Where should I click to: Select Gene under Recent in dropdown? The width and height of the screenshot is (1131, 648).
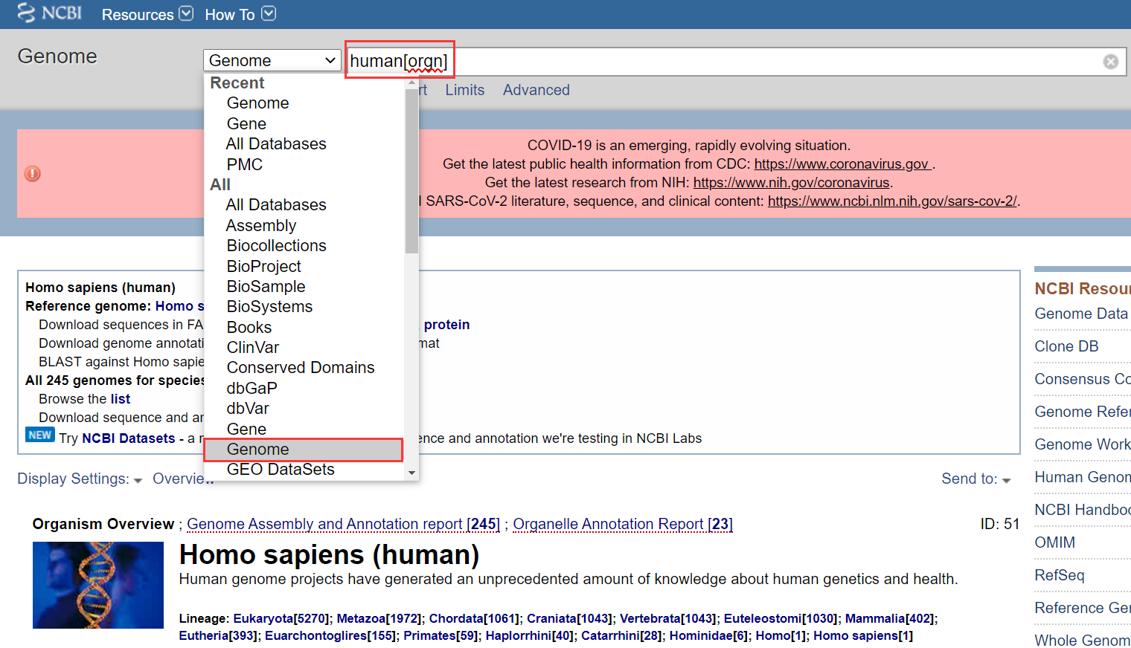(x=246, y=124)
